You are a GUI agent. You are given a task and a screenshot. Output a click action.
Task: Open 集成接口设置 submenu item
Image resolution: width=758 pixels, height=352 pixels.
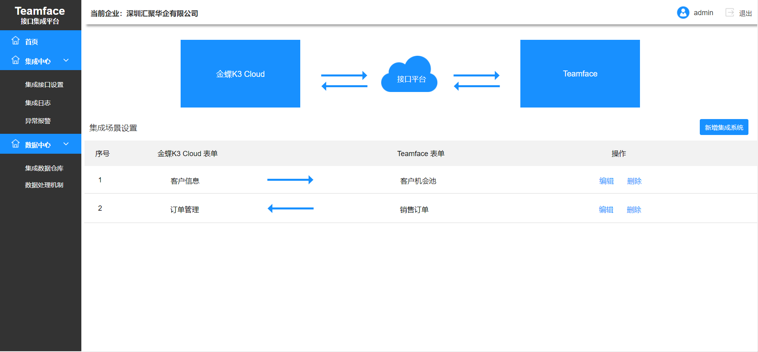[44, 85]
